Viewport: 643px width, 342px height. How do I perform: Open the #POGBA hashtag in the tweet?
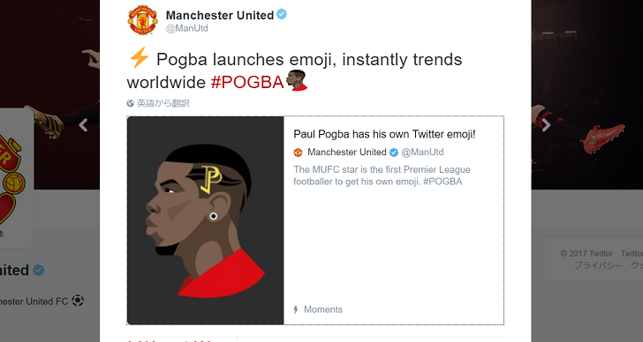click(247, 82)
